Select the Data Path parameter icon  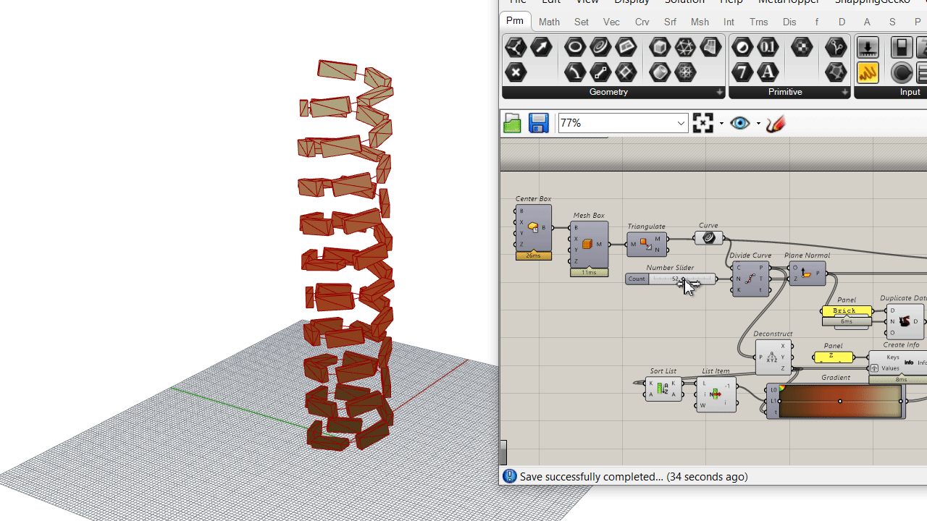click(836, 47)
